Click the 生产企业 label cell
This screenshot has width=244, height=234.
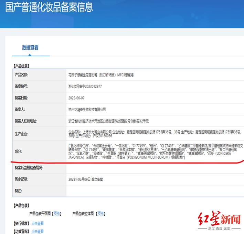point(39,134)
